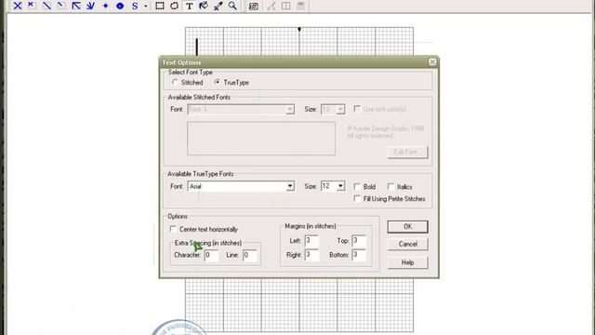This screenshot has height=335, width=595.
Task: Open dialog Help button
Action: pos(407,262)
